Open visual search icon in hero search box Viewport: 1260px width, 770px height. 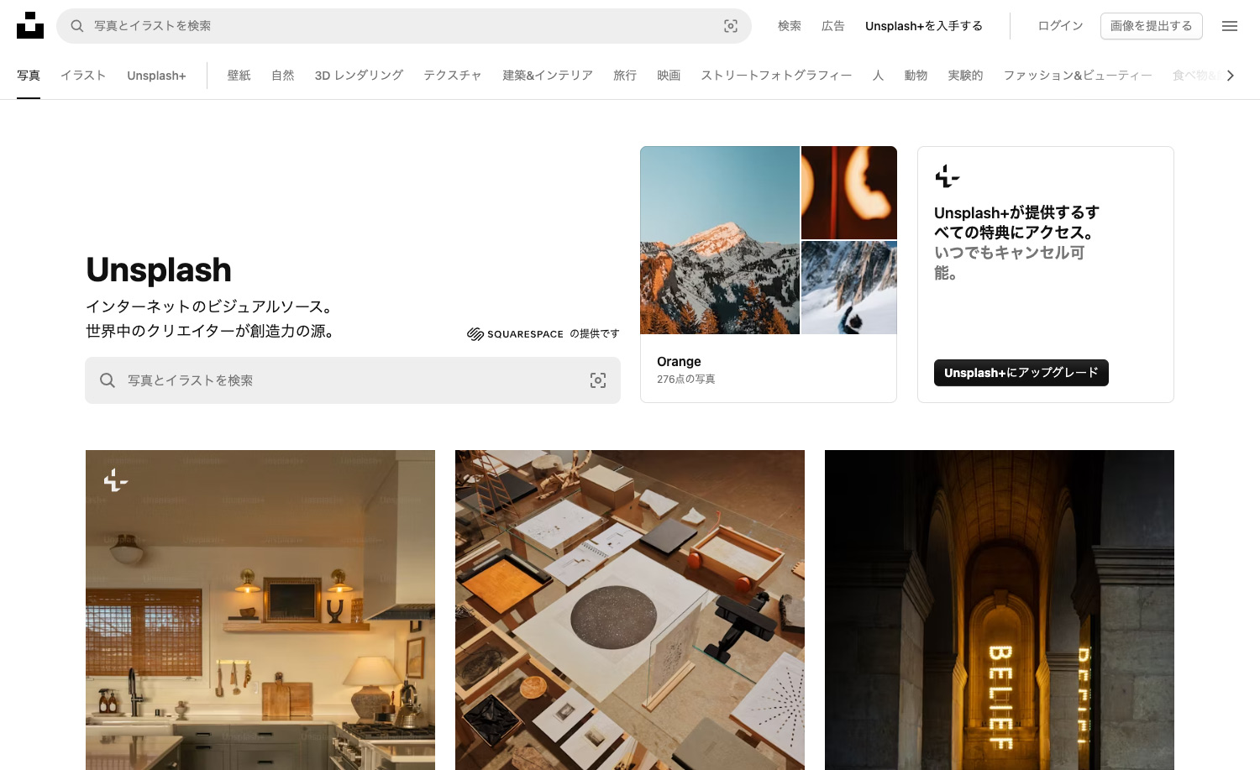pos(598,380)
